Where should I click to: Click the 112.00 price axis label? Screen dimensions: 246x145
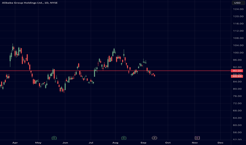tap(238, 31)
